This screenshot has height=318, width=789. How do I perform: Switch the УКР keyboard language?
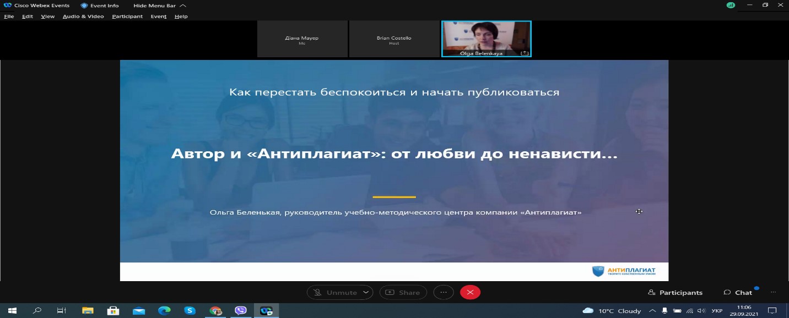[x=717, y=311]
